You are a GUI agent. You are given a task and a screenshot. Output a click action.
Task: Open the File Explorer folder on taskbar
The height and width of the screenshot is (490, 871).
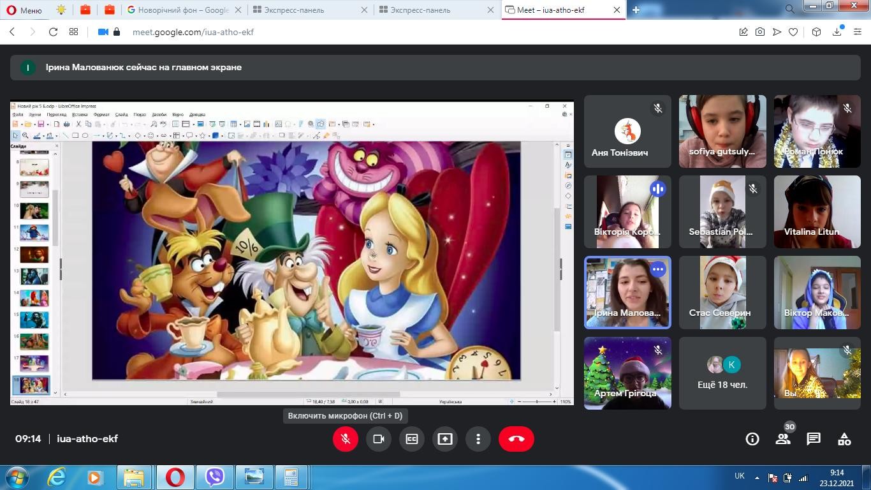coord(134,477)
